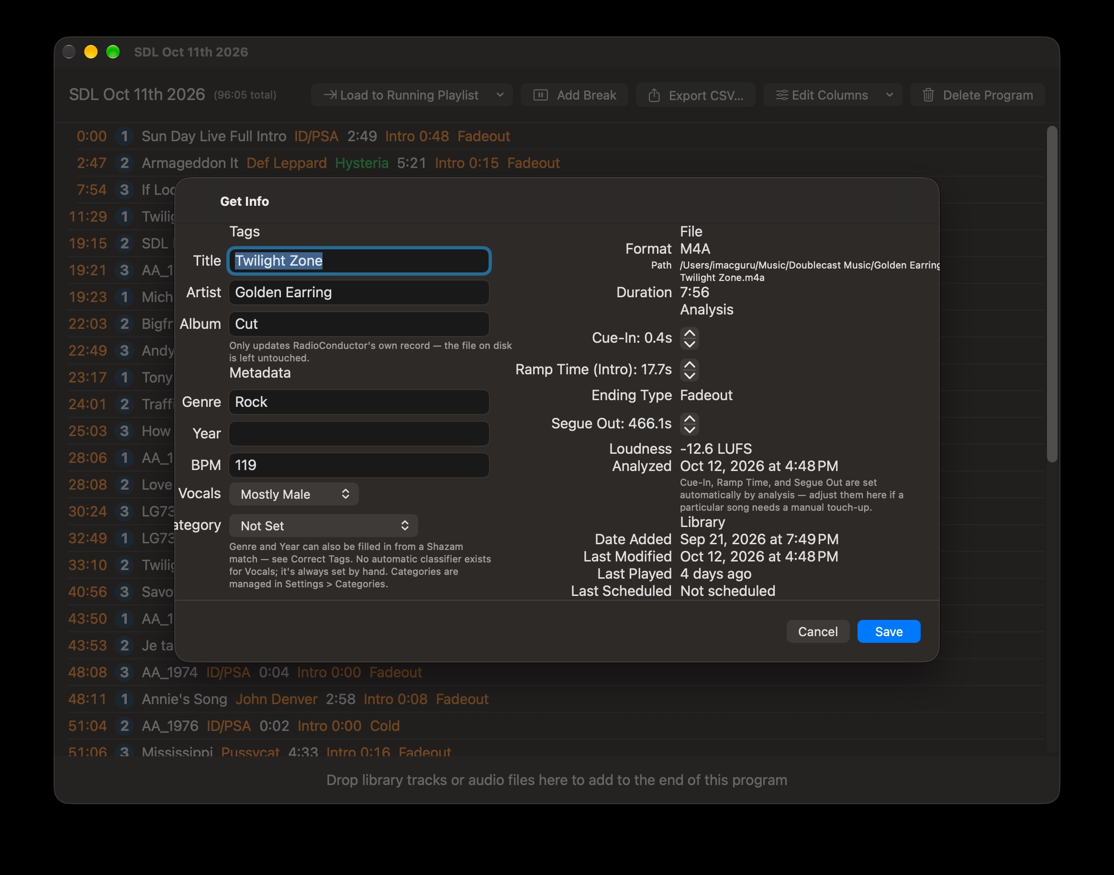The width and height of the screenshot is (1114, 875).
Task: Click the Loudness value -12.6 LUFS
Action: pos(715,449)
